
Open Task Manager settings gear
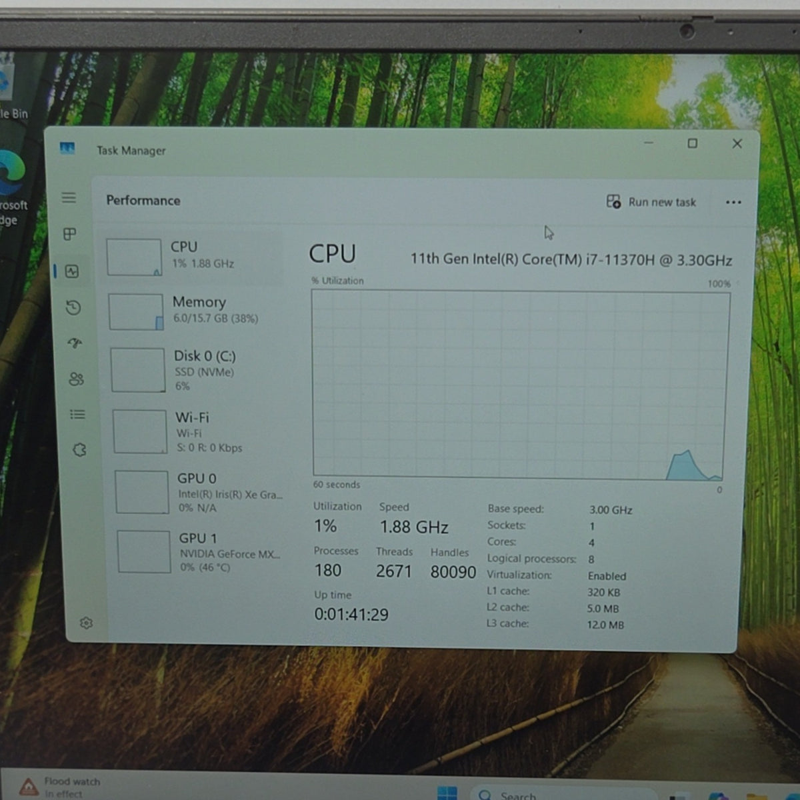pos(86,623)
